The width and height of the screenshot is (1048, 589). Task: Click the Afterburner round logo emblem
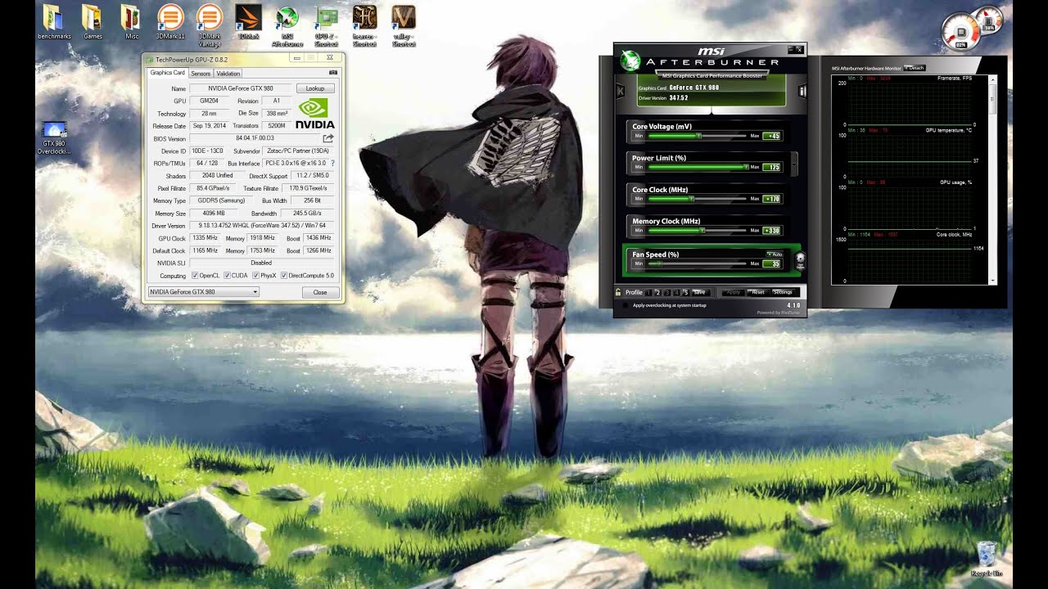(630, 61)
